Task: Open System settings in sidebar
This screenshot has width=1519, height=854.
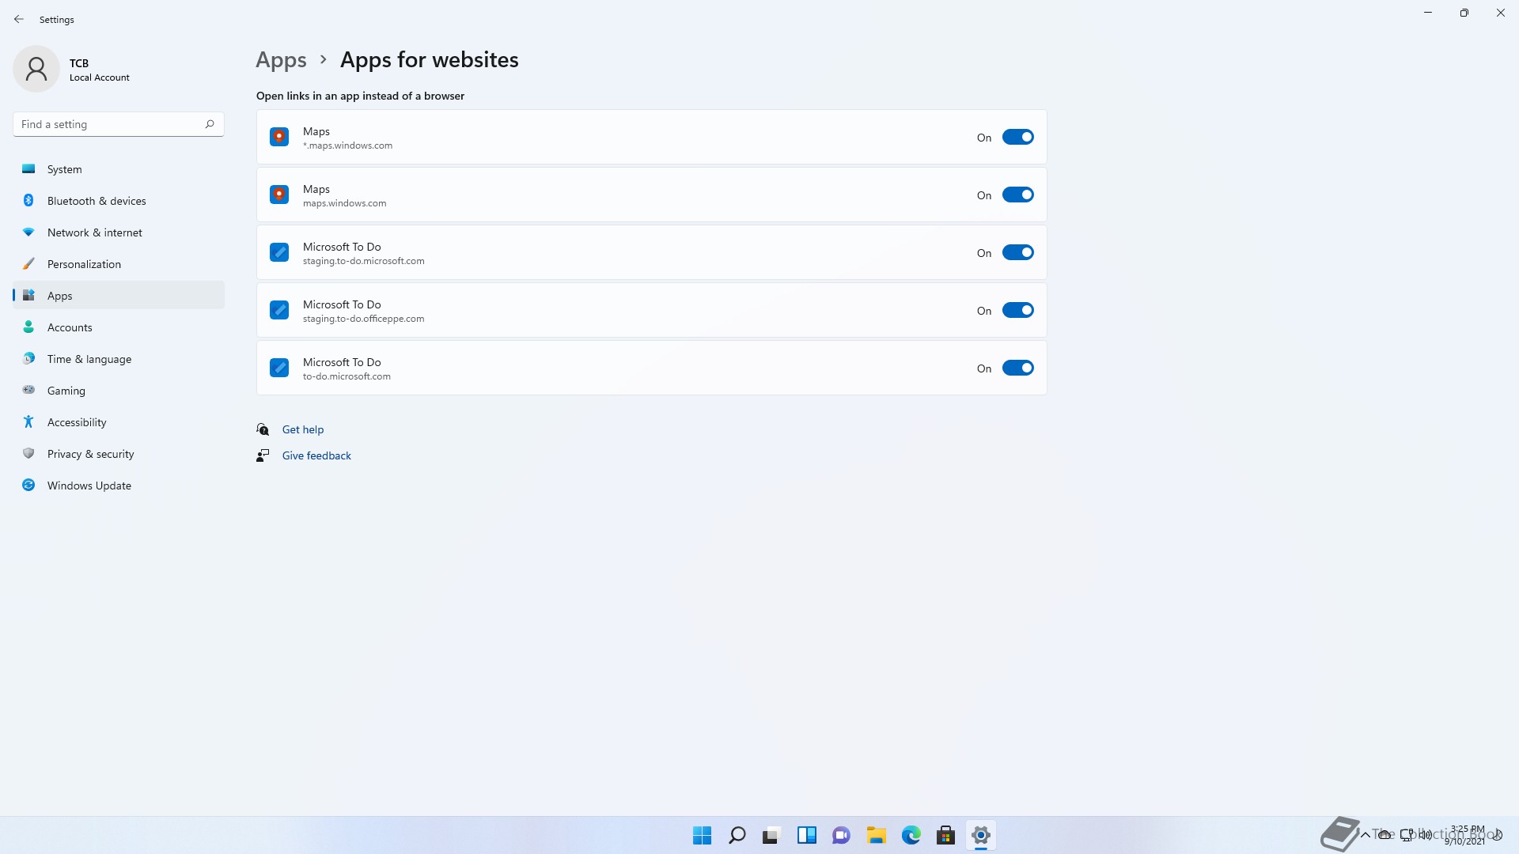Action: [119, 169]
